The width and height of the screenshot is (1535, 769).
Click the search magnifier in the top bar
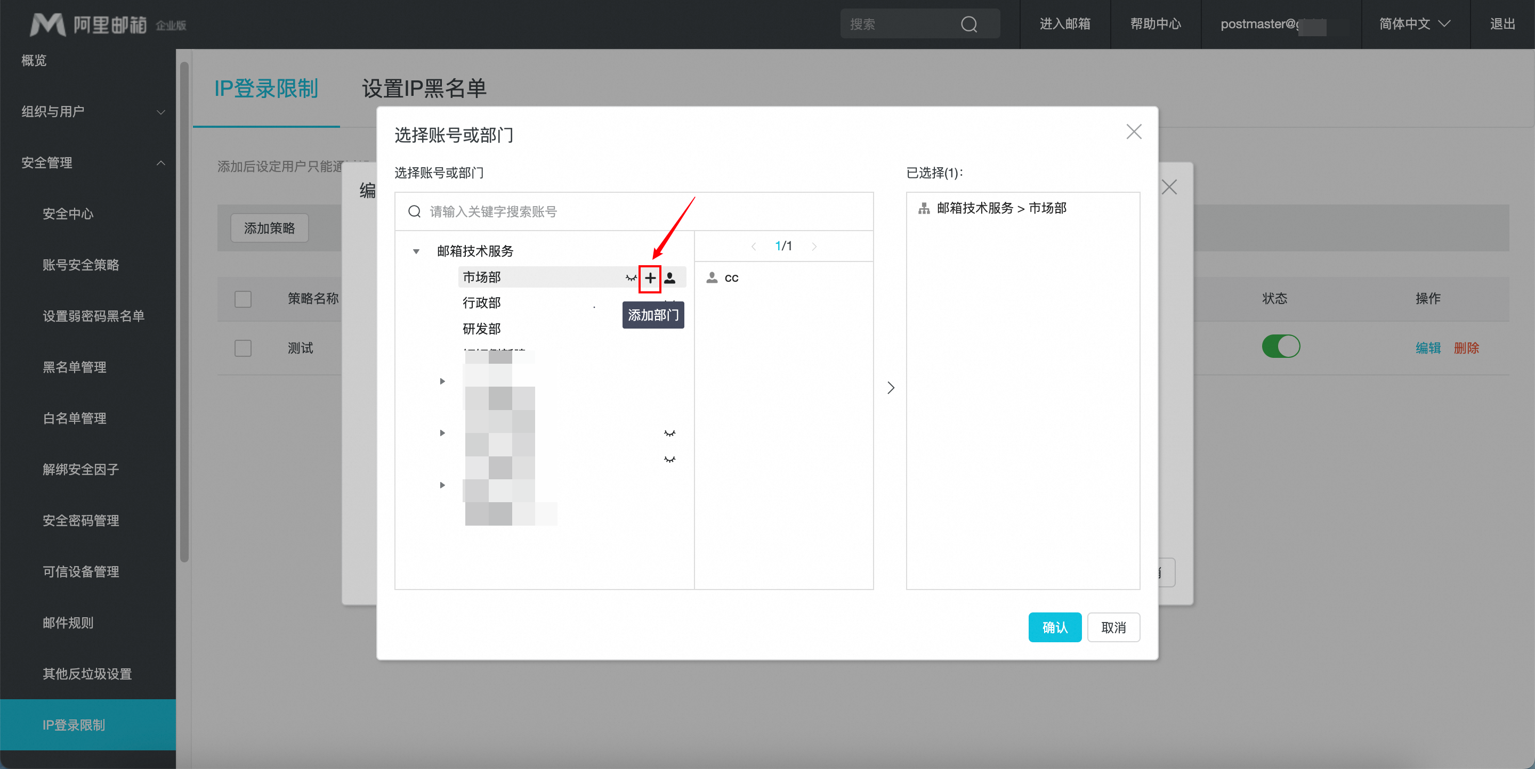969,24
